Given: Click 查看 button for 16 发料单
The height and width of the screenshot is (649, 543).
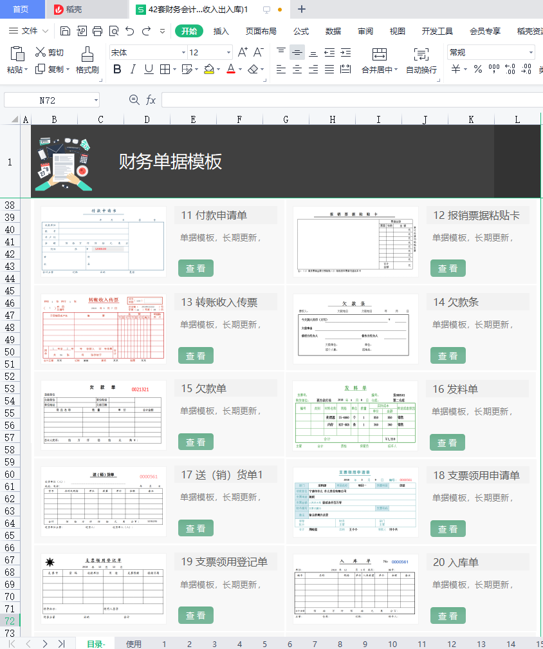Looking at the screenshot, I should (x=447, y=442).
